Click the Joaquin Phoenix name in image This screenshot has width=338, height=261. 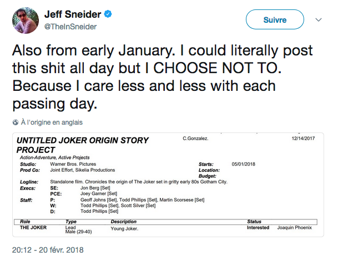pyautogui.click(x=295, y=227)
